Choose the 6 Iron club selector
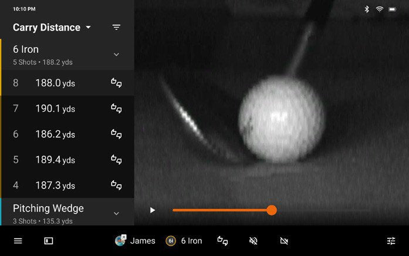The height and width of the screenshot is (256, 409). [184, 241]
